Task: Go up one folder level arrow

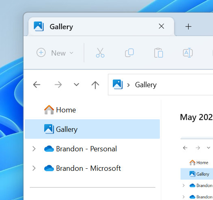Action: pos(95,85)
